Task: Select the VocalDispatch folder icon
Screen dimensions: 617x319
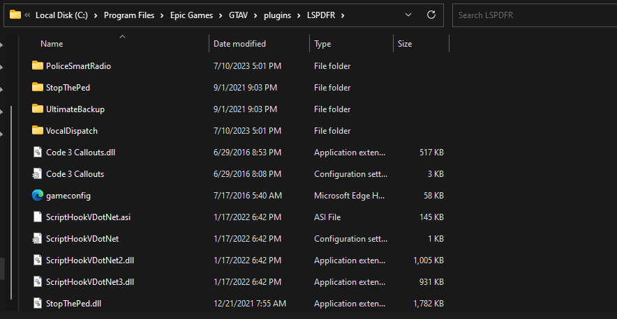Action: [38, 131]
